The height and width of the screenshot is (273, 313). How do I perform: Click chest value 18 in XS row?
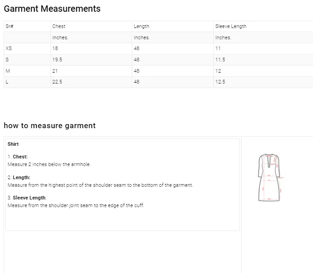click(x=55, y=48)
